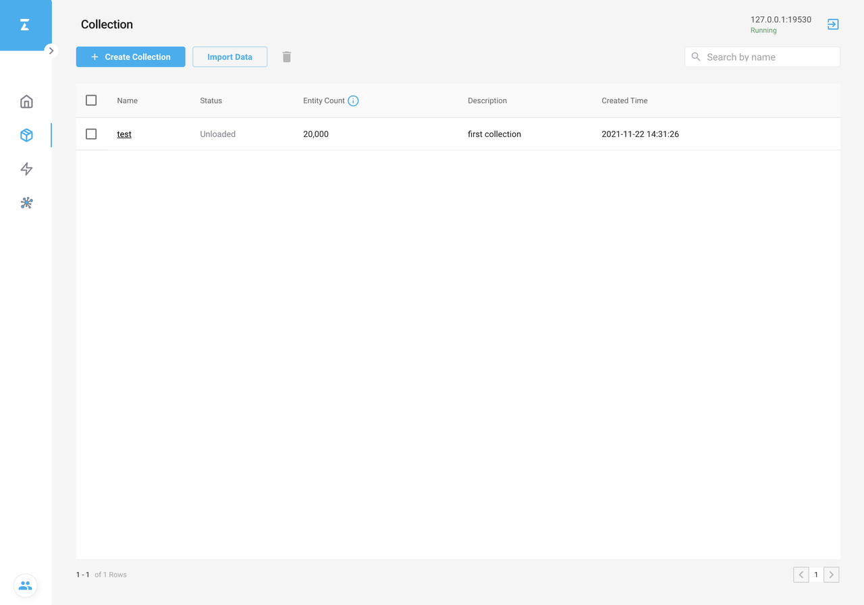Image resolution: width=864 pixels, height=605 pixels.
Task: Click the Create Collection button
Action: [130, 57]
